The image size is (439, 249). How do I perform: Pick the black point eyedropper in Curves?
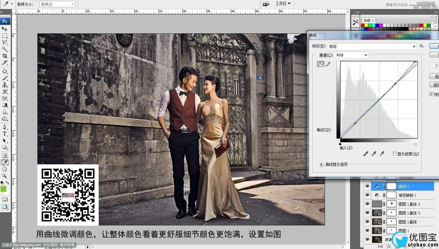tap(365, 154)
